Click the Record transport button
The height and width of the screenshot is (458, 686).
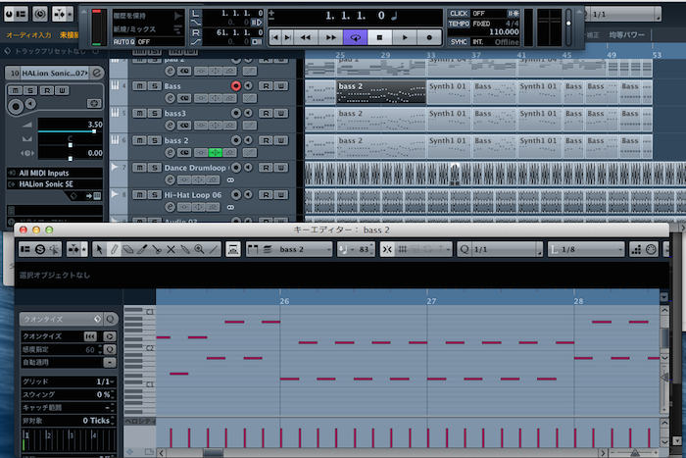pos(429,37)
